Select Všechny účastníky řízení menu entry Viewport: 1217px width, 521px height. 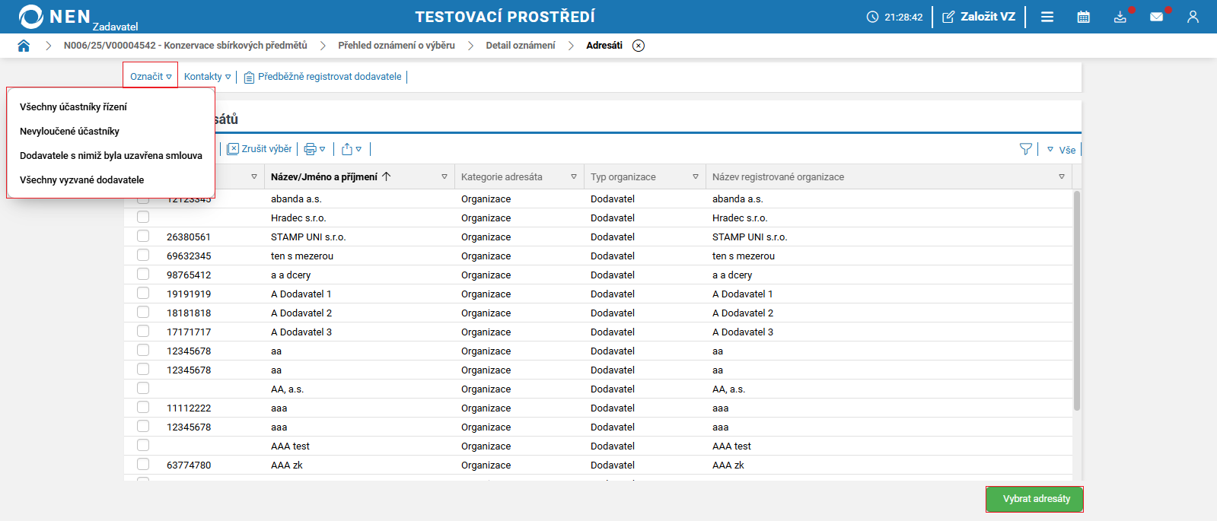pos(73,107)
